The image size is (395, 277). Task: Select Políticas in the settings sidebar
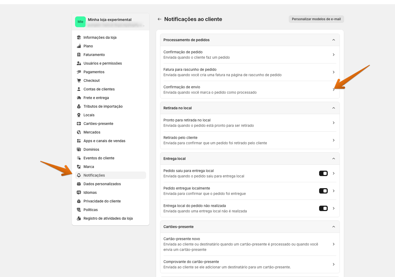click(x=90, y=210)
